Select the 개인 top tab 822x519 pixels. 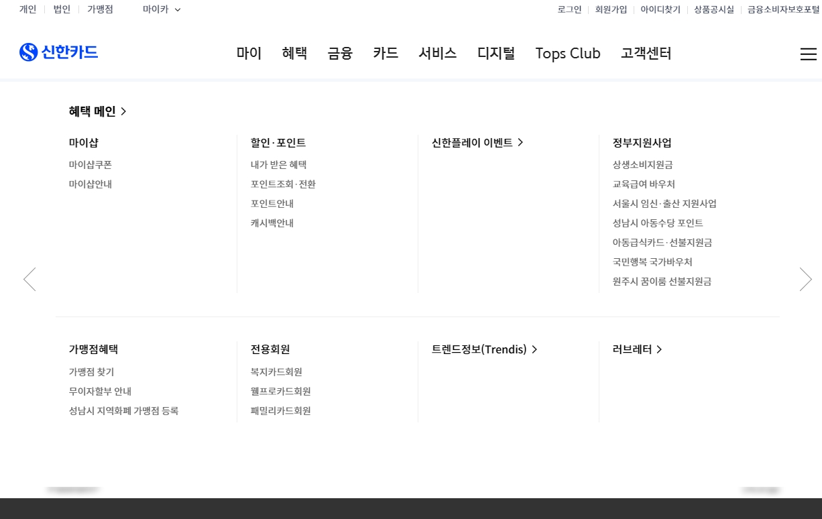point(28,9)
